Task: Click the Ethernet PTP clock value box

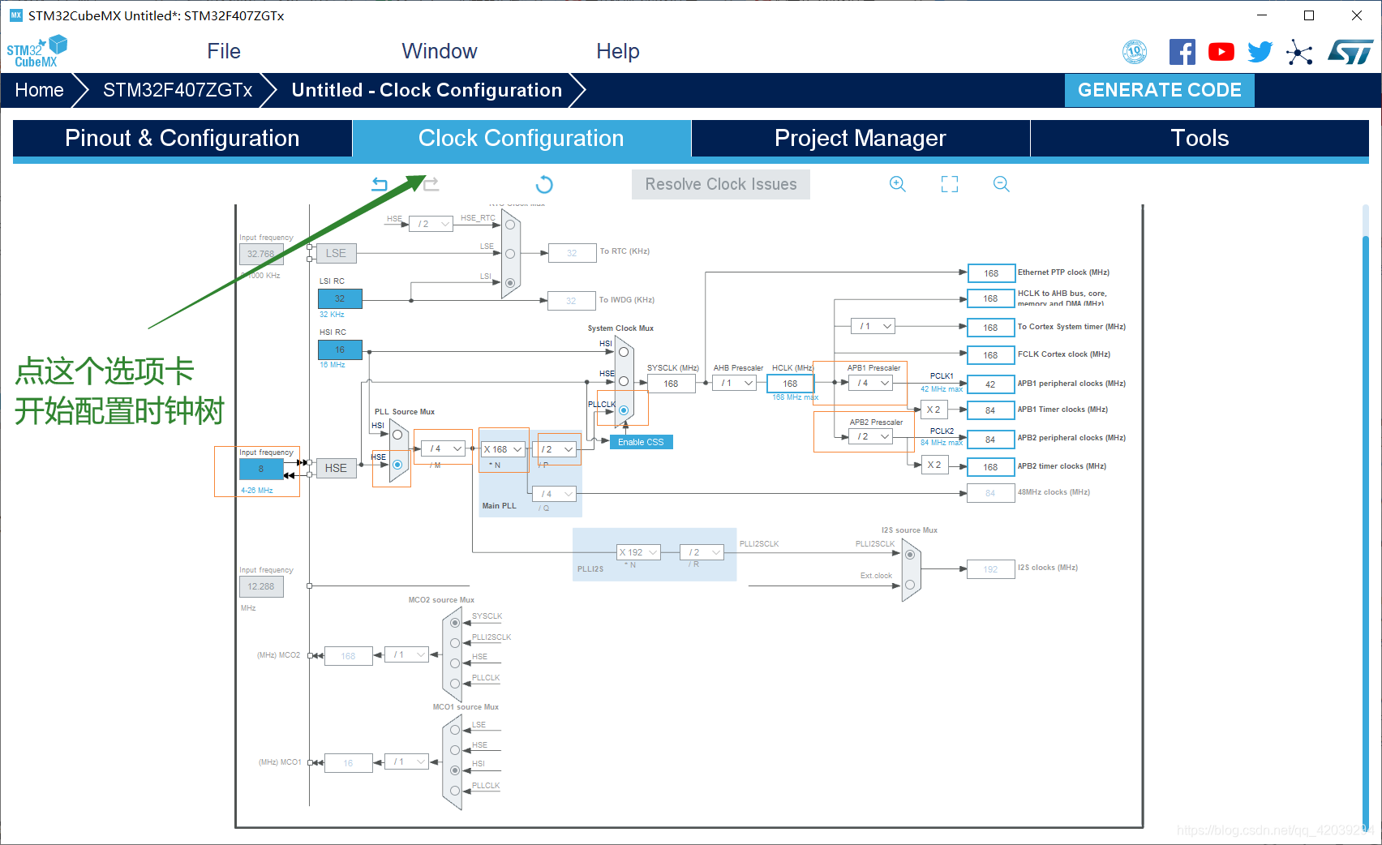Action: (991, 273)
